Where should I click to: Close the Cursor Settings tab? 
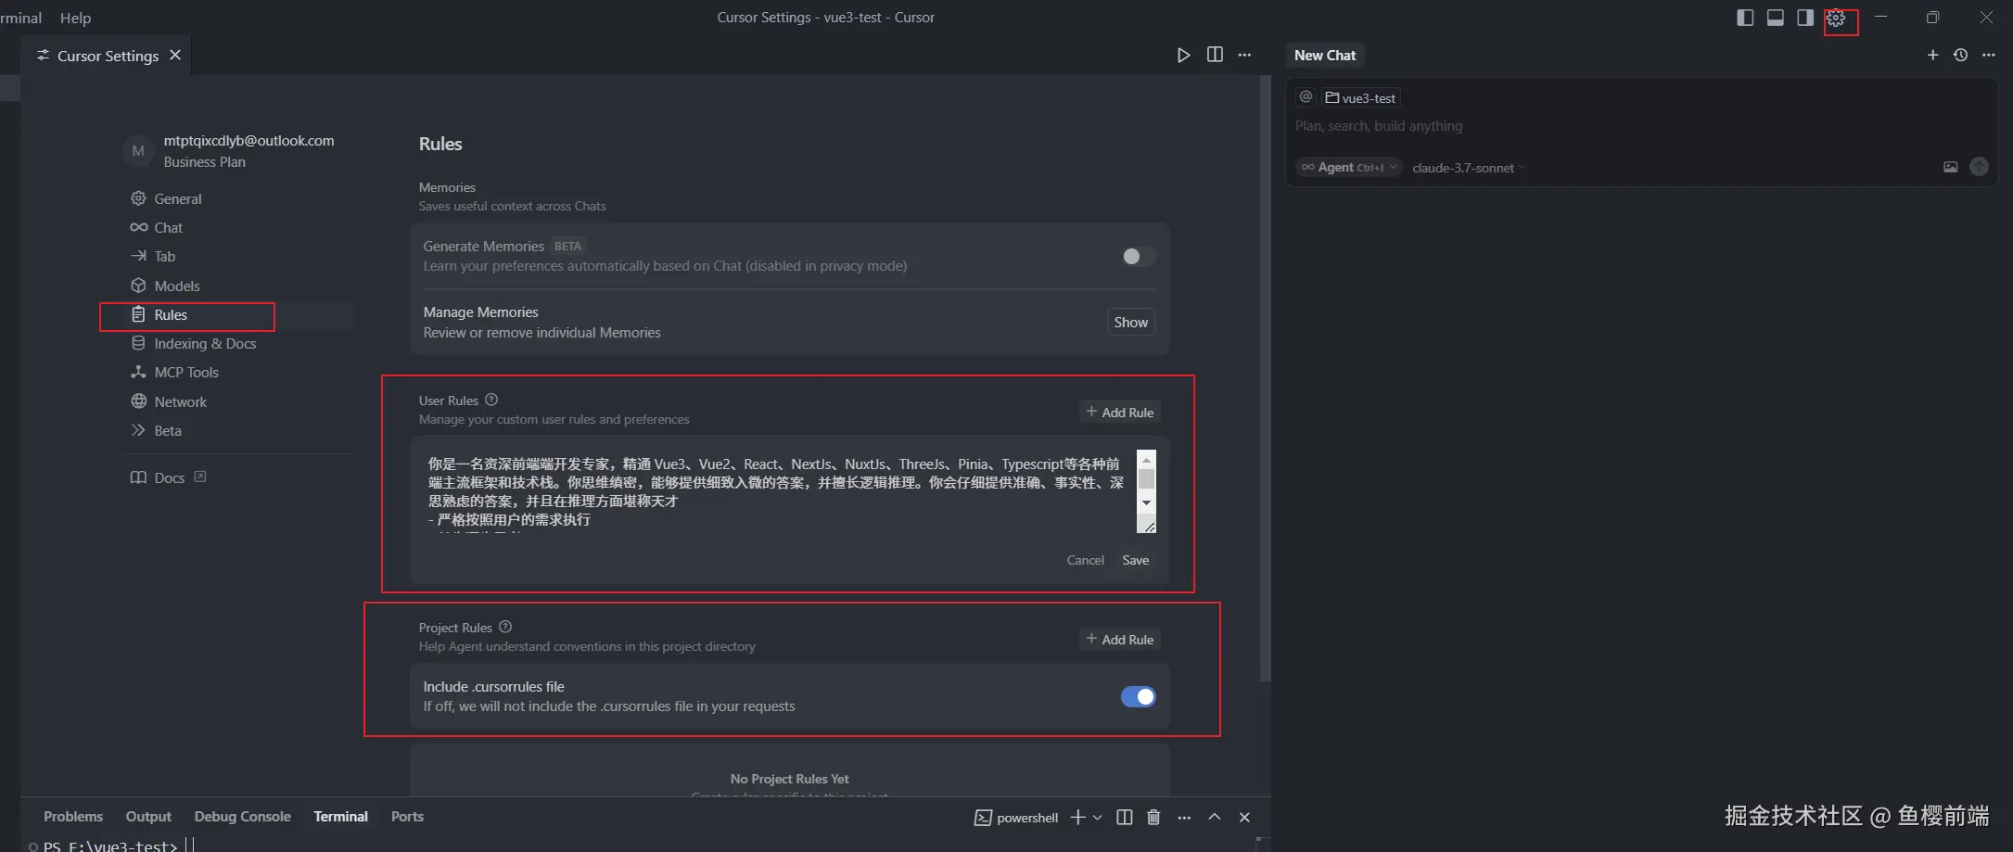175,56
